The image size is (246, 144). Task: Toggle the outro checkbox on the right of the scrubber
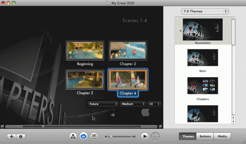[160, 126]
